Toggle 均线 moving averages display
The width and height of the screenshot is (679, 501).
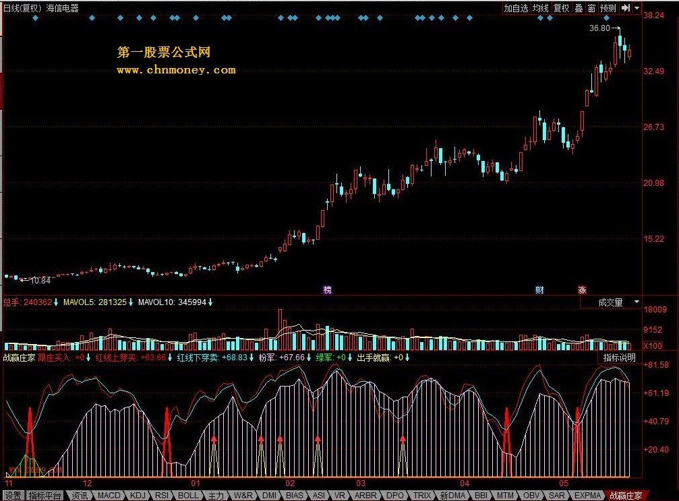540,8
